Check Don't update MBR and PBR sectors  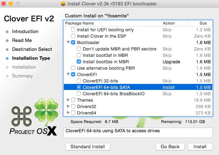tap(79, 49)
